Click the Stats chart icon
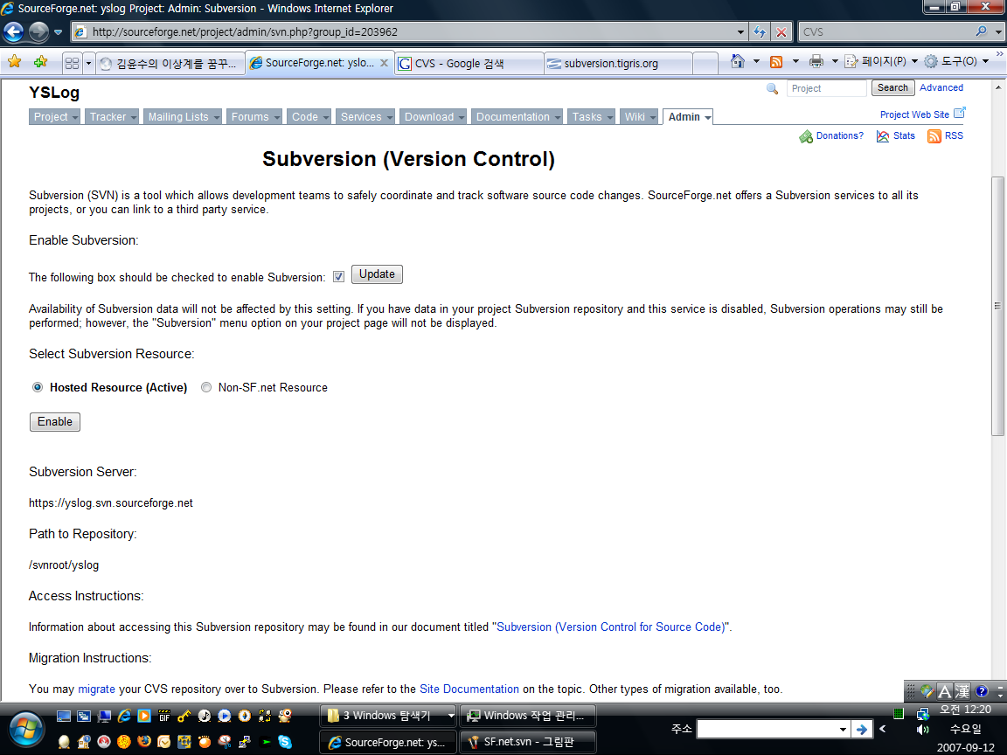The height and width of the screenshot is (755, 1007). coord(883,136)
